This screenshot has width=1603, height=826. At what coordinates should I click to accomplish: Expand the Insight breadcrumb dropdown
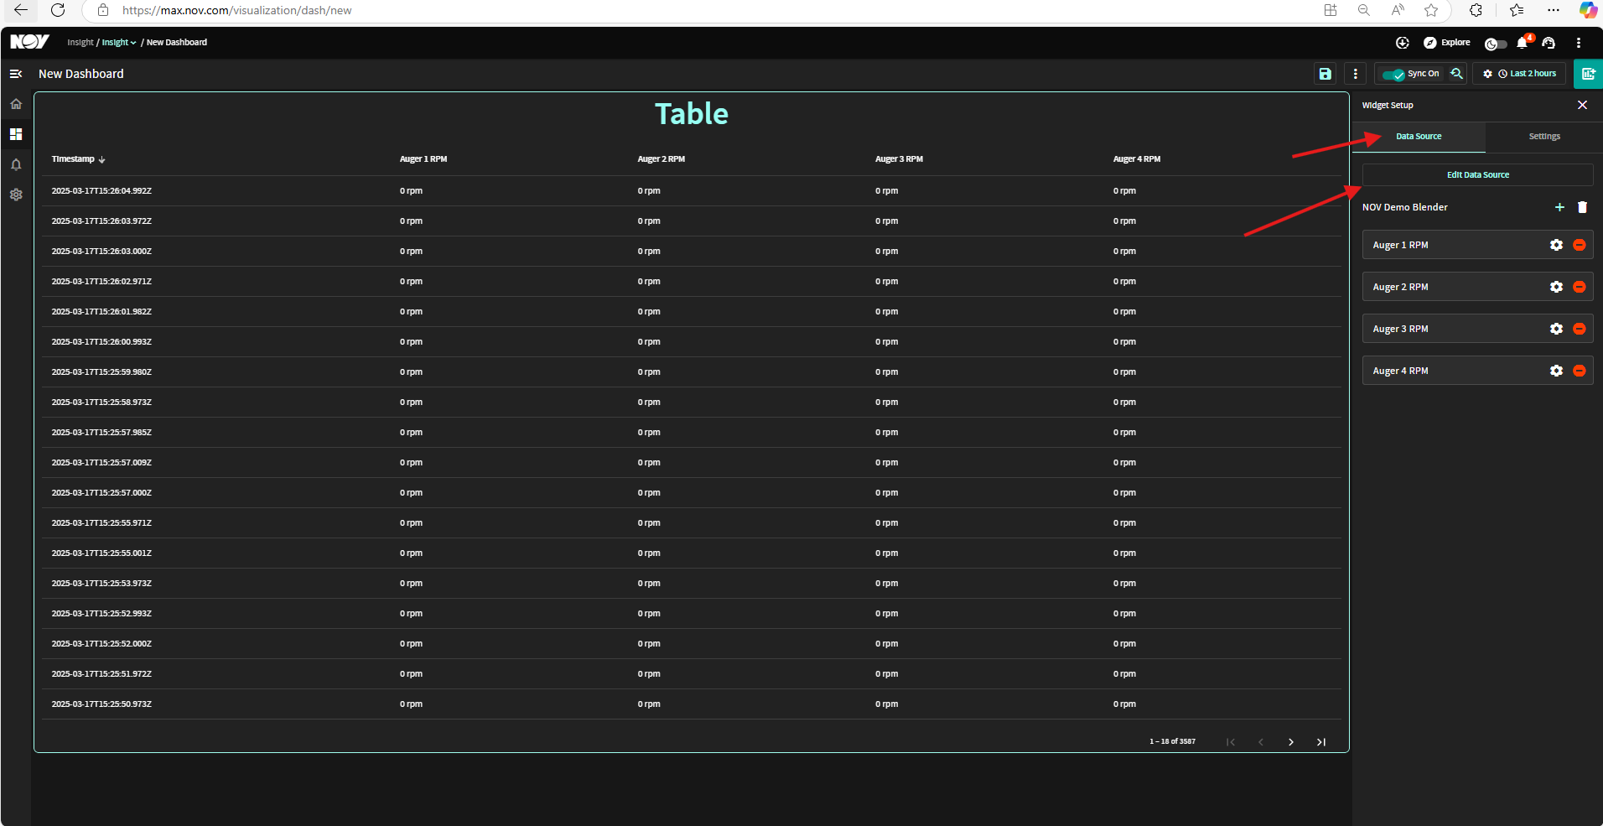pos(119,42)
